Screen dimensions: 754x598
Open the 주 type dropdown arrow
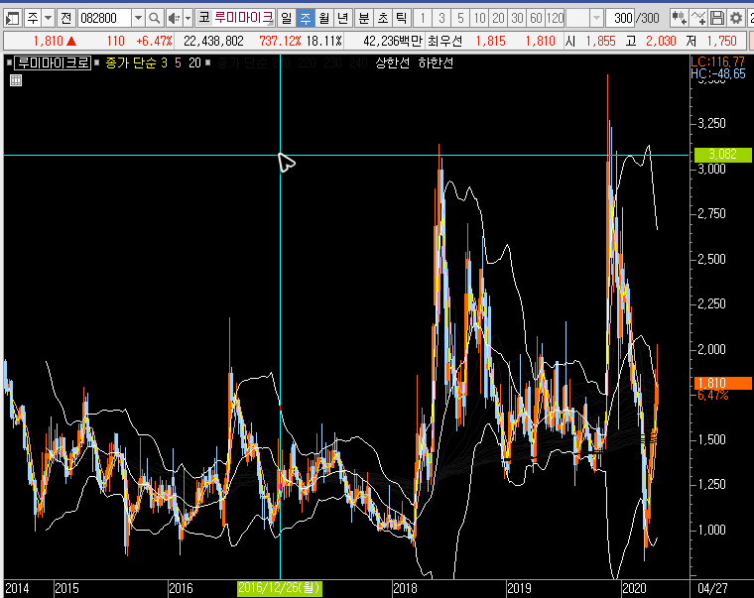[x=48, y=18]
